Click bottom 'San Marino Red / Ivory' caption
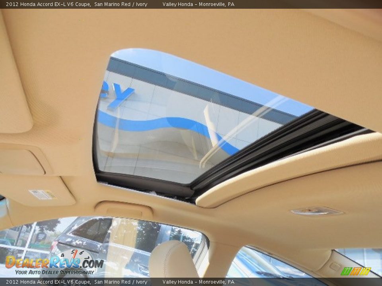The image size is (382, 286). (x=121, y=282)
